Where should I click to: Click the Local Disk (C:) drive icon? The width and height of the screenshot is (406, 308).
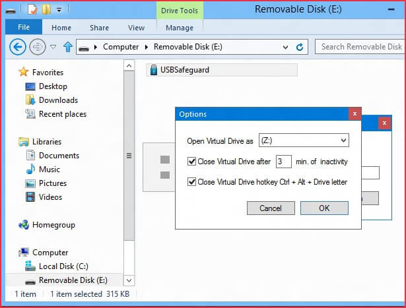pos(30,266)
